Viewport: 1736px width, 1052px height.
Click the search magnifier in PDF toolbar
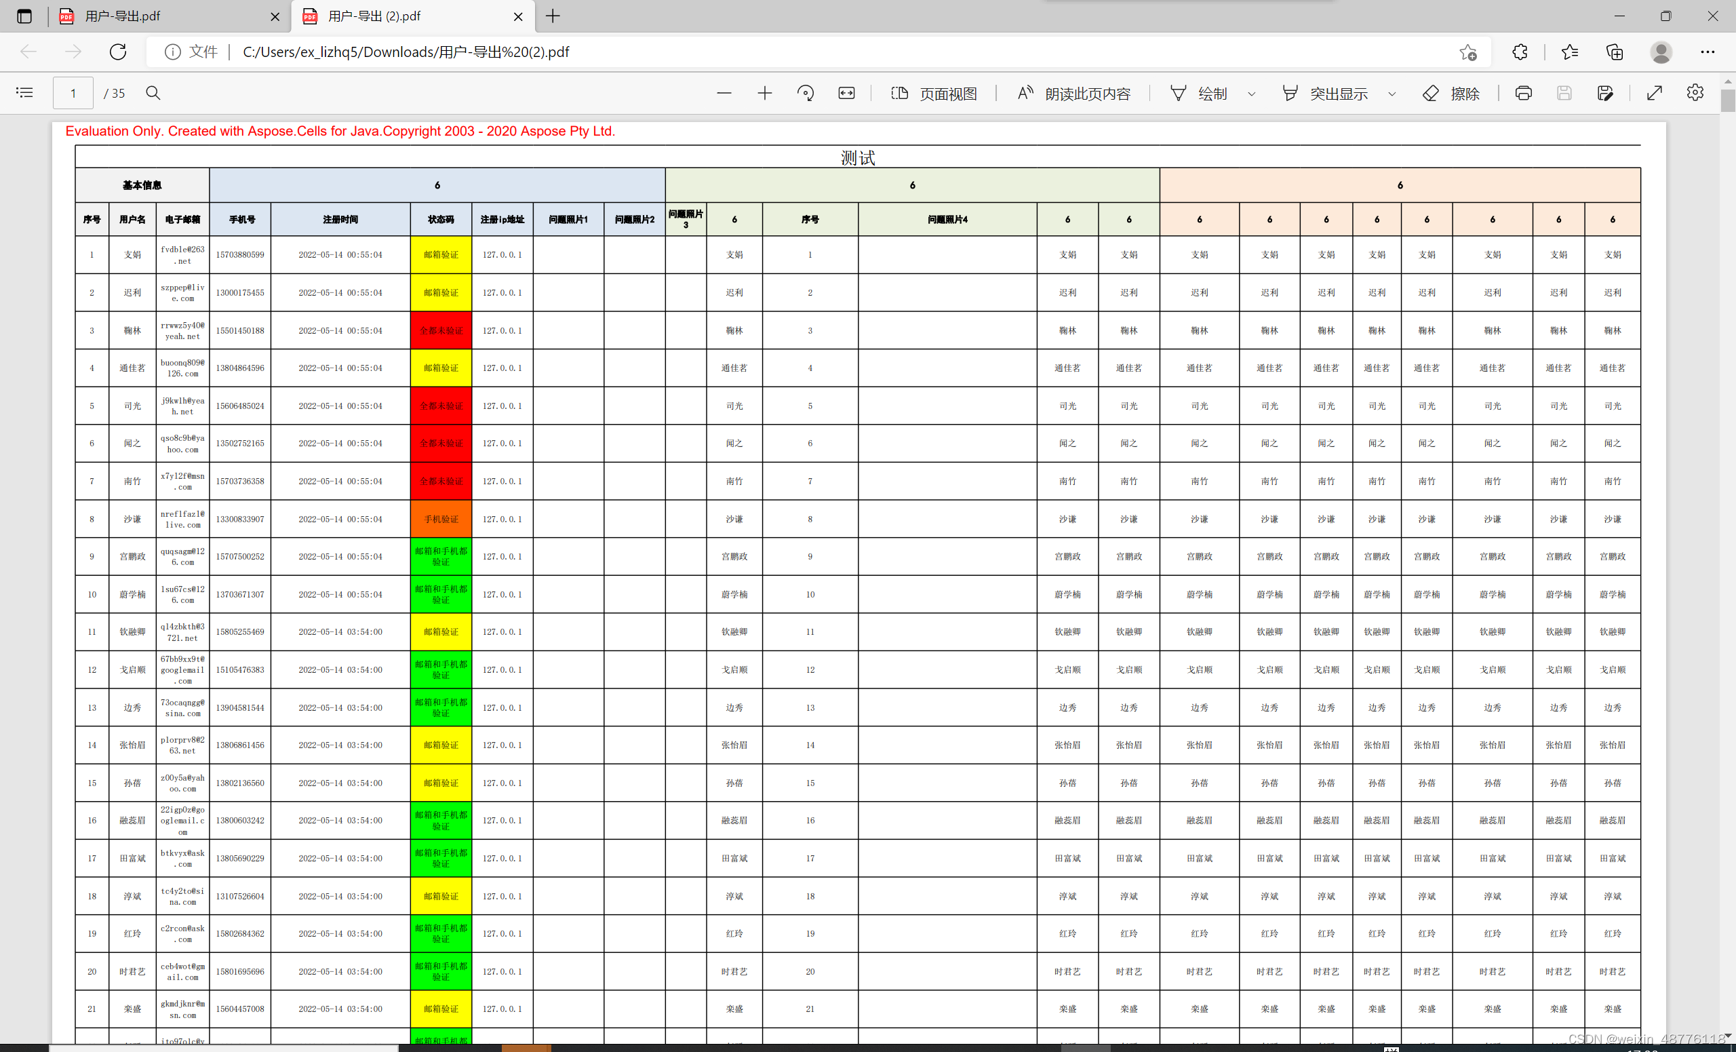click(x=153, y=93)
